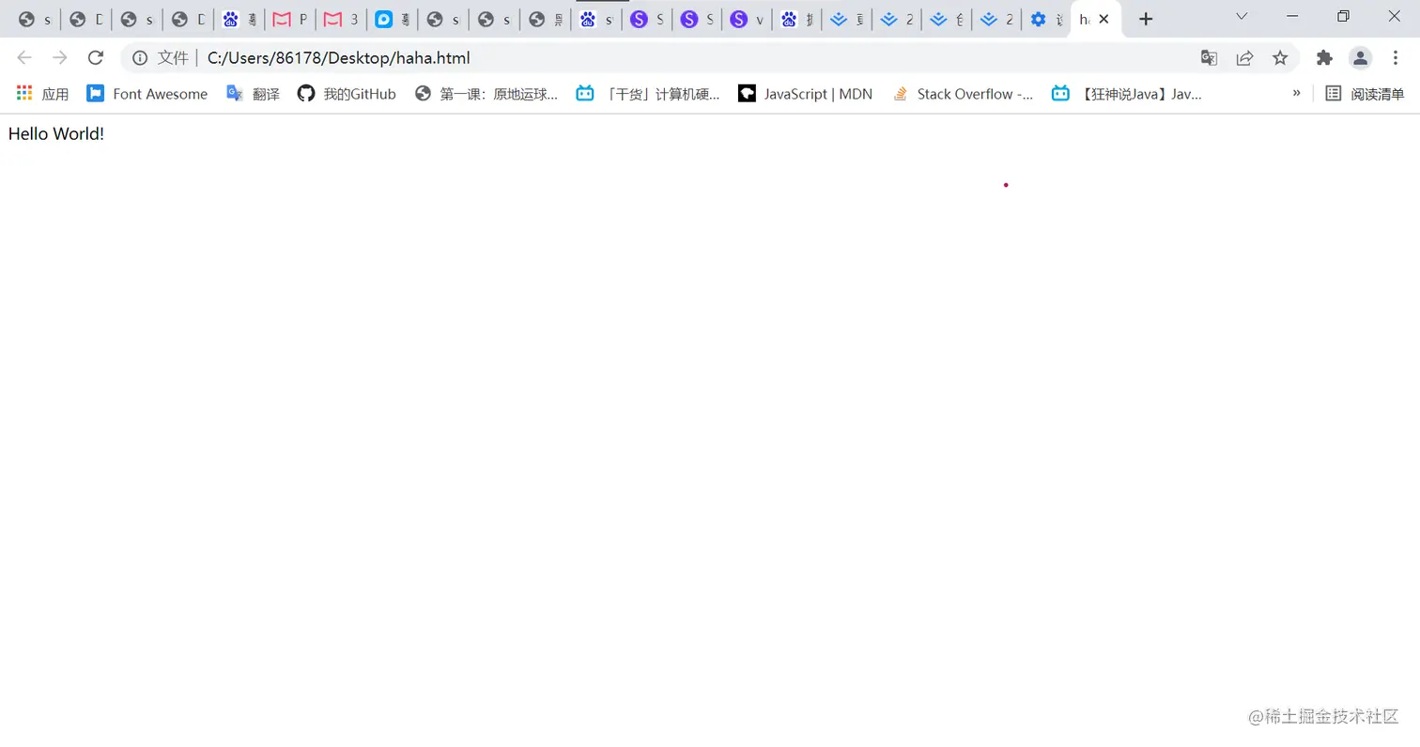The image size is (1420, 747).
Task: Open the JavaScript | MDN bookmark
Action: pos(806,93)
